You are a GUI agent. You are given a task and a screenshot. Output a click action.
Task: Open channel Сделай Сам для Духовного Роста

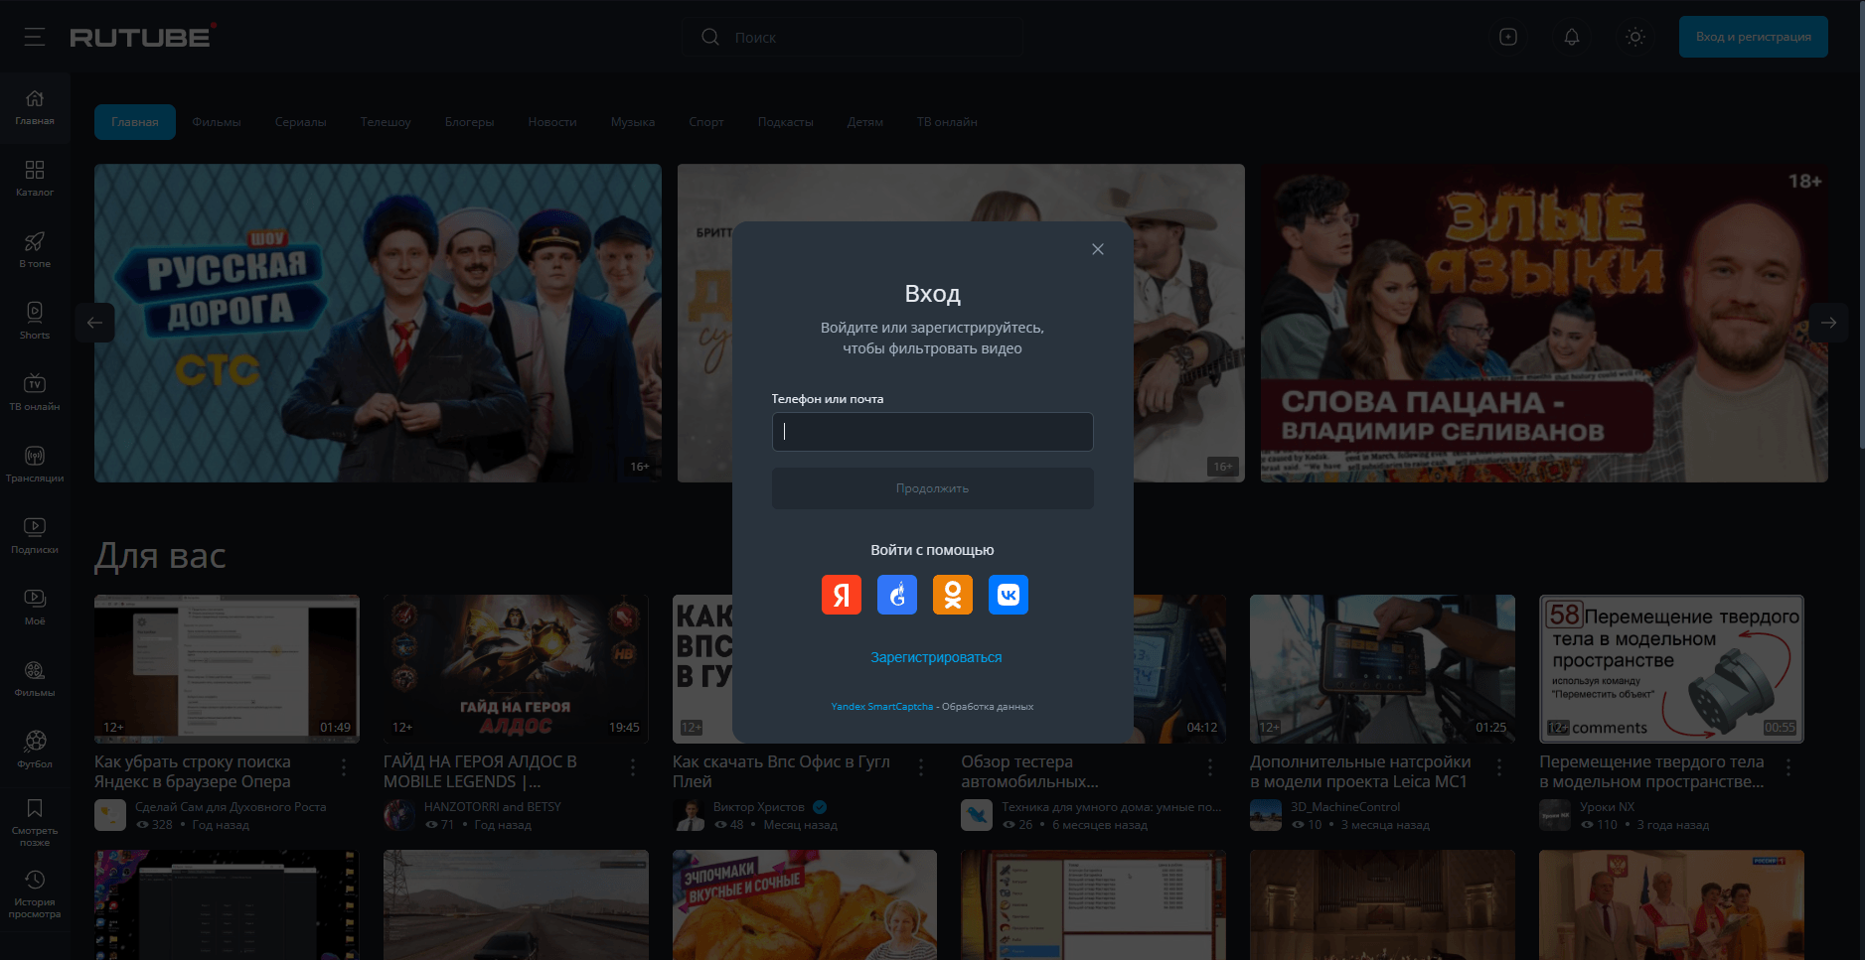coord(231,807)
